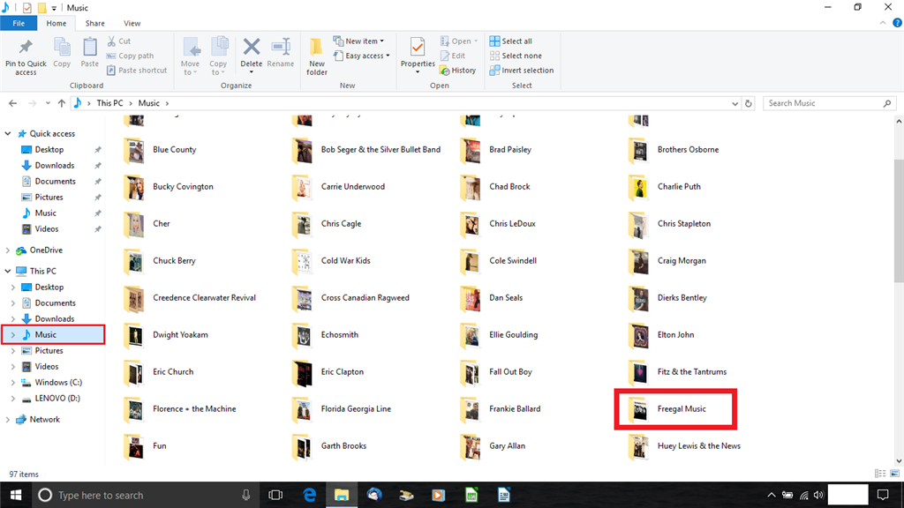Viewport: 904px width, 508px height.
Task: Select Pictures under This PC
Action: [49, 351]
